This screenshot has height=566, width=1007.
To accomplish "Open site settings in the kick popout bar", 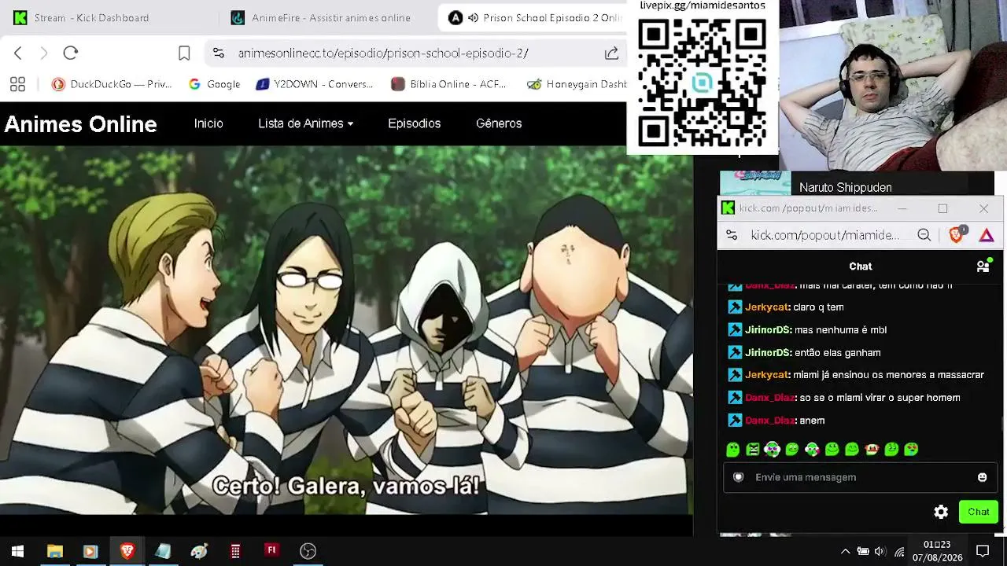I will pyautogui.click(x=732, y=235).
